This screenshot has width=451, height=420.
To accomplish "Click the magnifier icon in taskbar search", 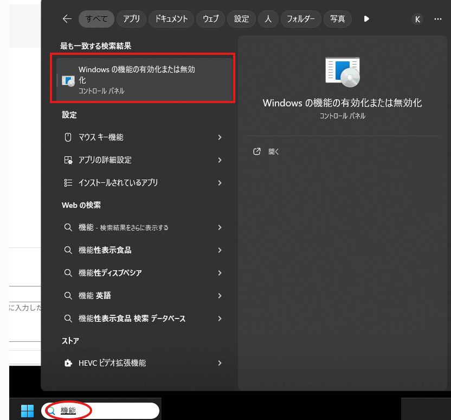I will 51,411.
